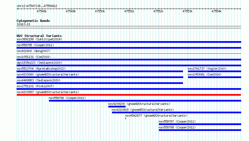Open the nsv5513706 (ByrskaBishop2022) variant label
Screen dimensions: 249x141
pyautogui.click(x=41, y=69)
